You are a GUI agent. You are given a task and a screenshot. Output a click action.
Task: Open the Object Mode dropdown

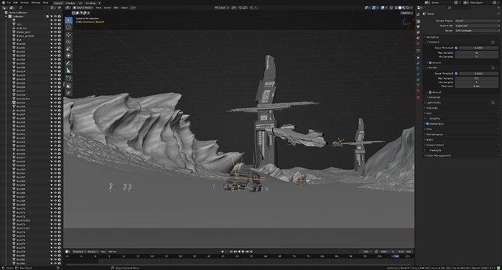point(83,8)
